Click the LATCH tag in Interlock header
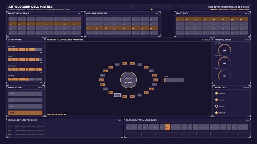 pos(246,88)
